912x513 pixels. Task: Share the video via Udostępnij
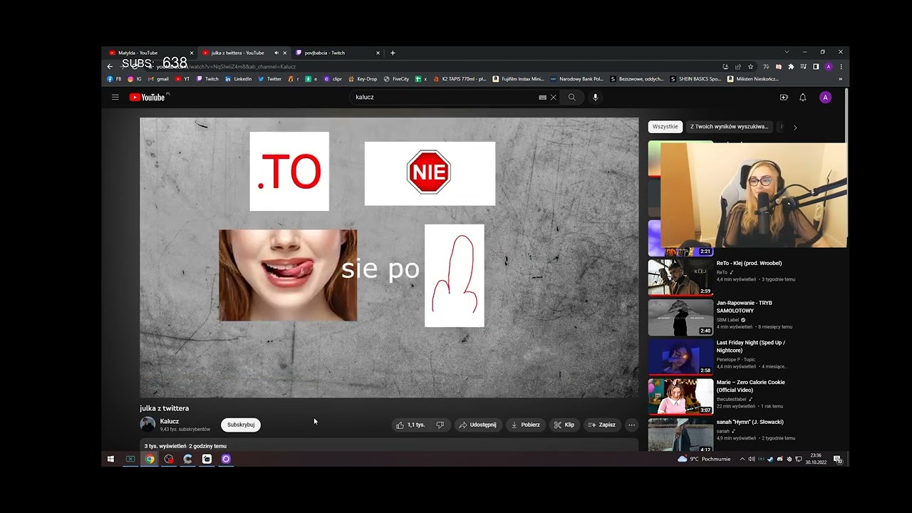[477, 425]
